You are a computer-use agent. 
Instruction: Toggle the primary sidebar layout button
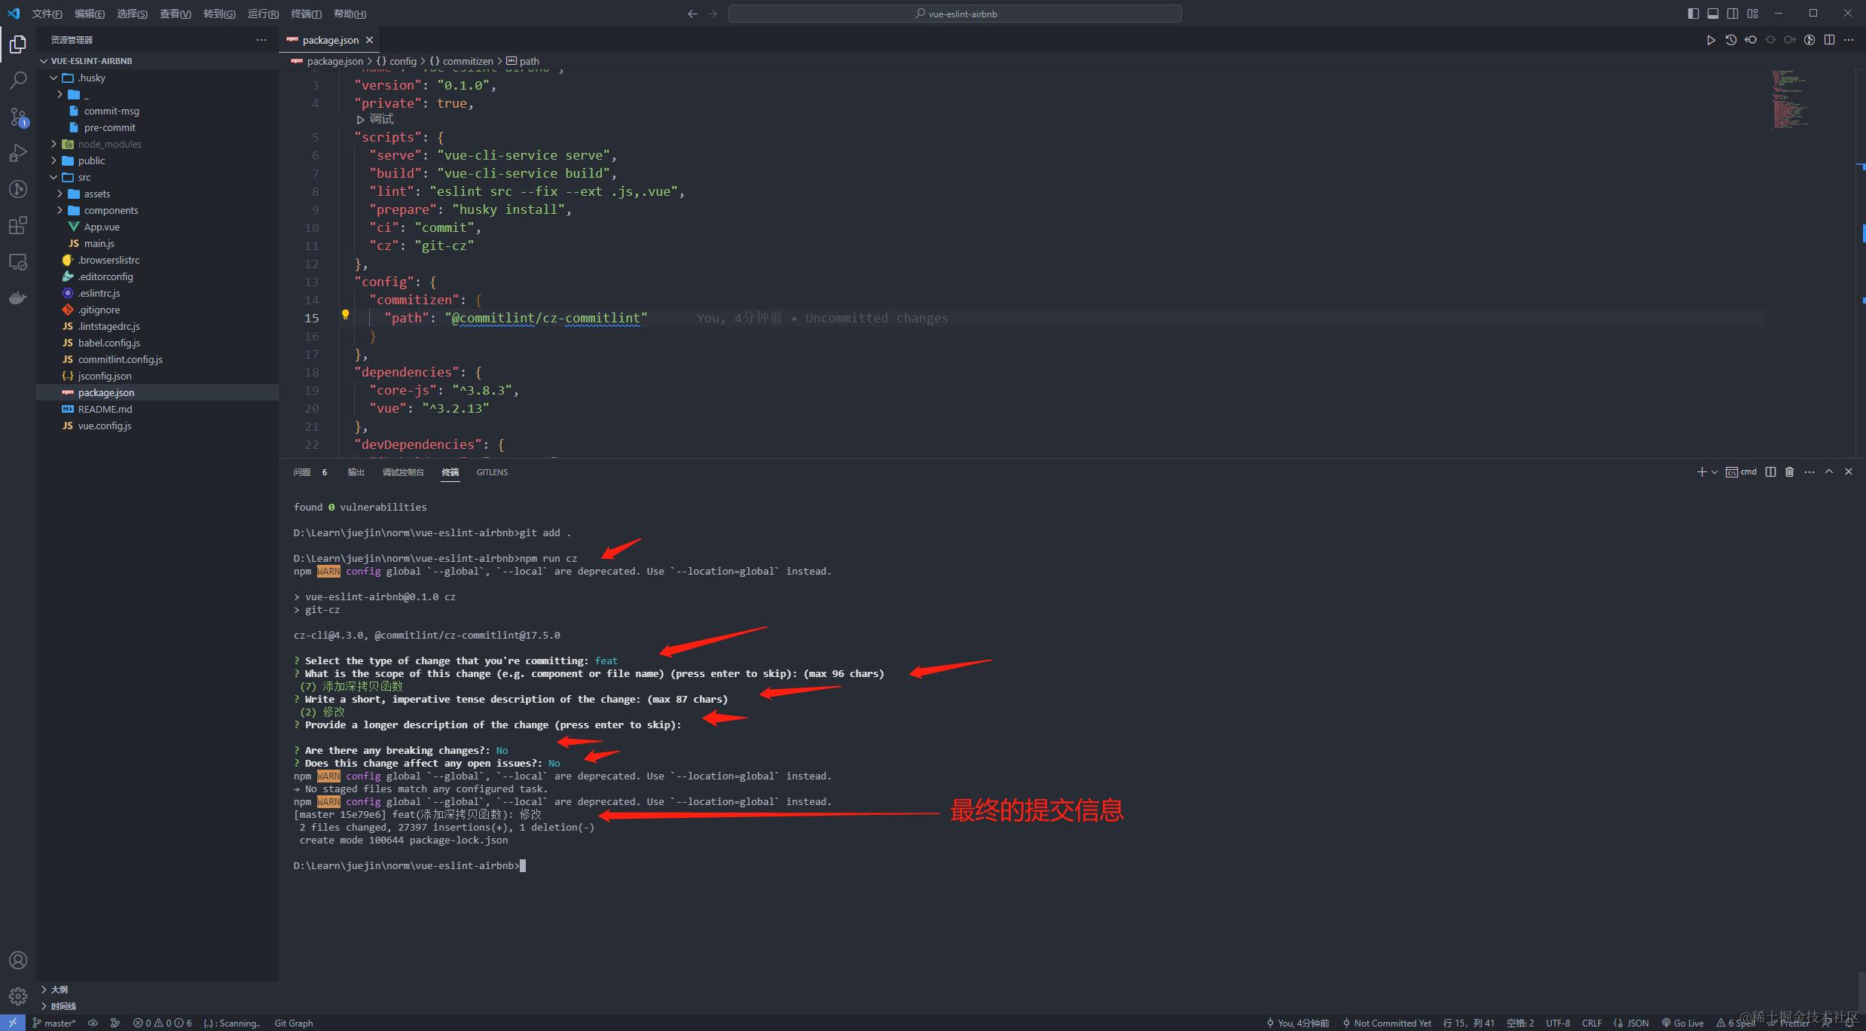point(1693,14)
